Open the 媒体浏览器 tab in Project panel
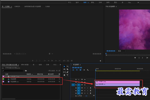The width and height of the screenshot is (150, 100). click(25, 65)
